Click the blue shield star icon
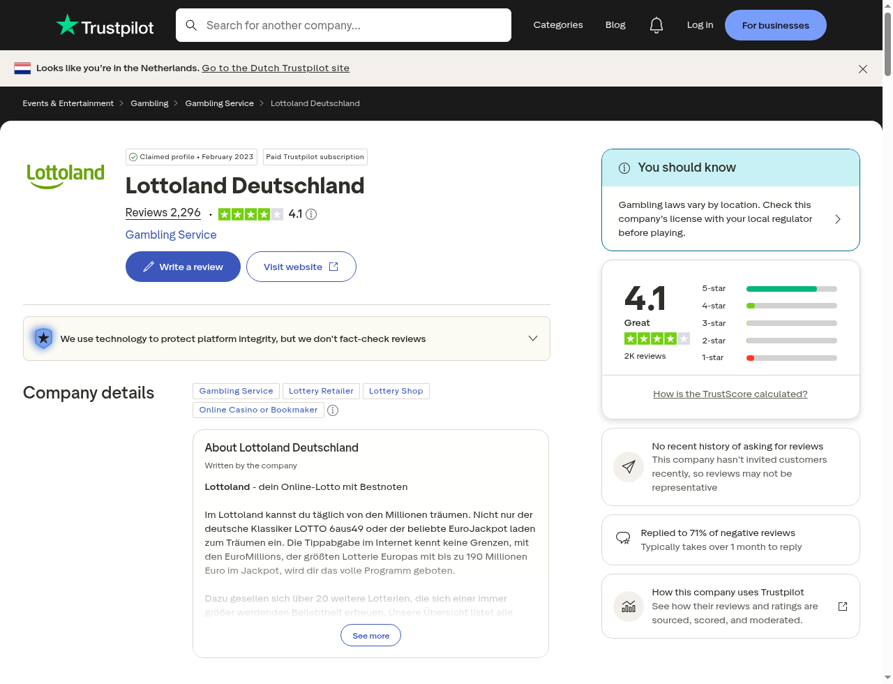The image size is (893, 684). click(43, 339)
